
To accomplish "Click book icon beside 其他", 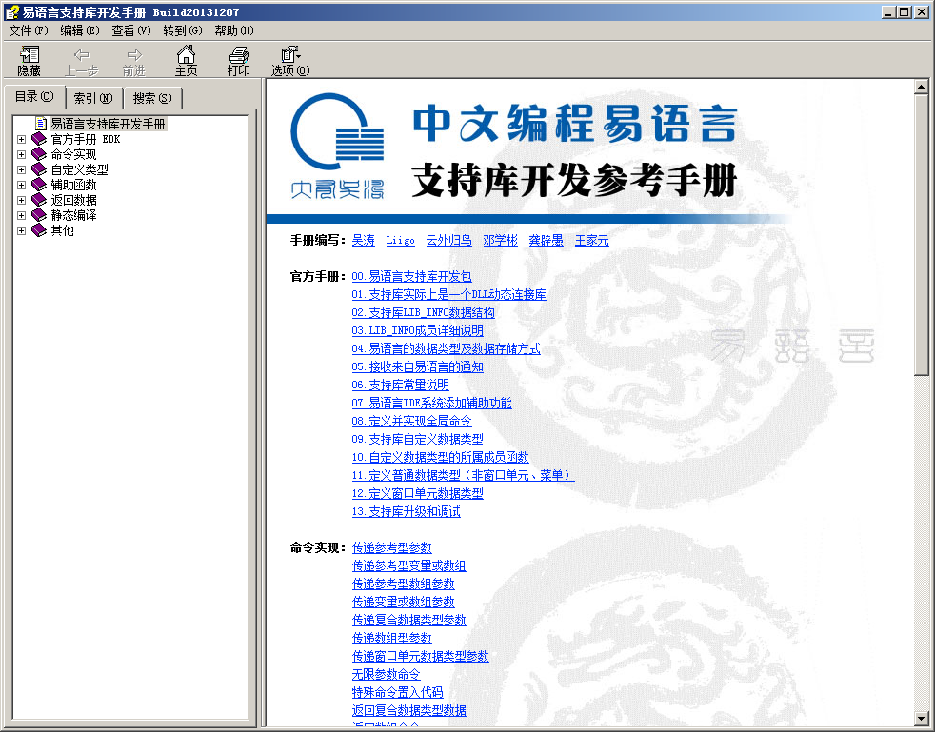I will pos(39,230).
